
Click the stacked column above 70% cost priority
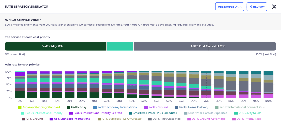[x=194, y=84]
